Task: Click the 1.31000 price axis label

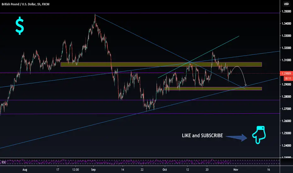Action: click(286, 60)
